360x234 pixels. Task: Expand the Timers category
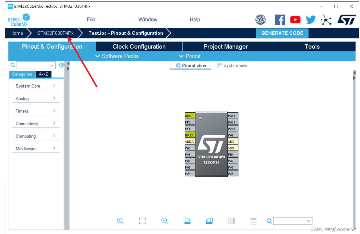coord(36,111)
